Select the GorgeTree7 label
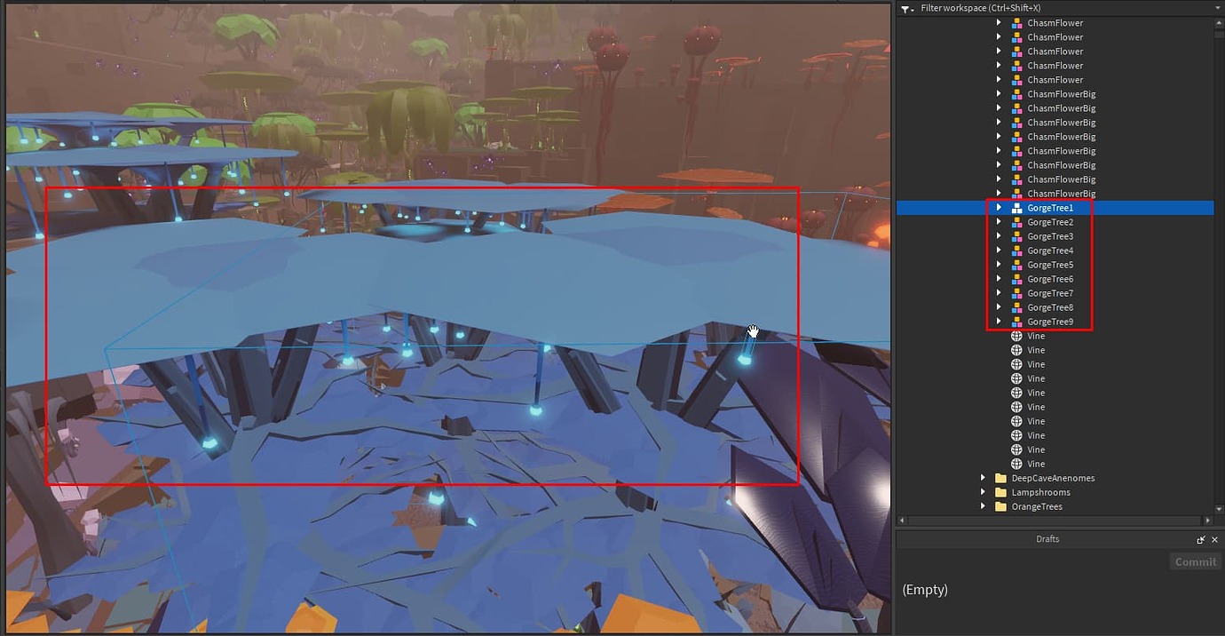Screen dimensions: 1225x636 tap(1050, 293)
